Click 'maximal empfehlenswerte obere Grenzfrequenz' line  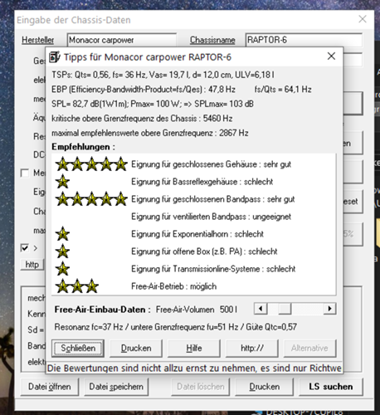pyautogui.click(x=150, y=133)
